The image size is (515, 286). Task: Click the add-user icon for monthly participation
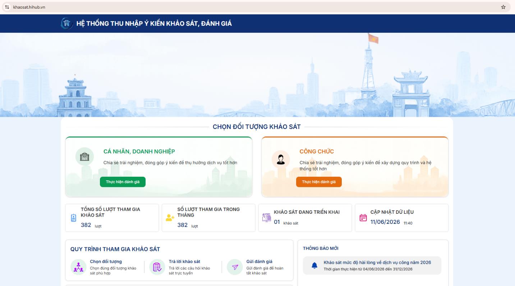170,218
